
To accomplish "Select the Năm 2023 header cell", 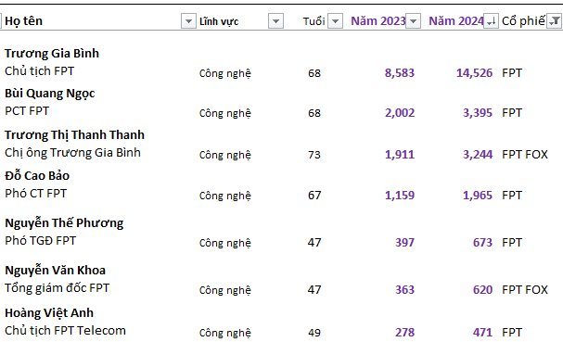I will coord(378,20).
